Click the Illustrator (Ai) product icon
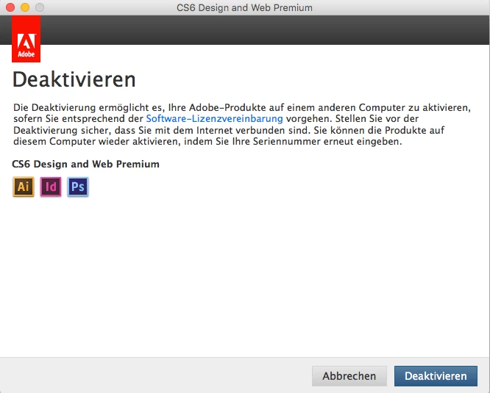Viewport: 490px width, 393px height. (x=24, y=187)
